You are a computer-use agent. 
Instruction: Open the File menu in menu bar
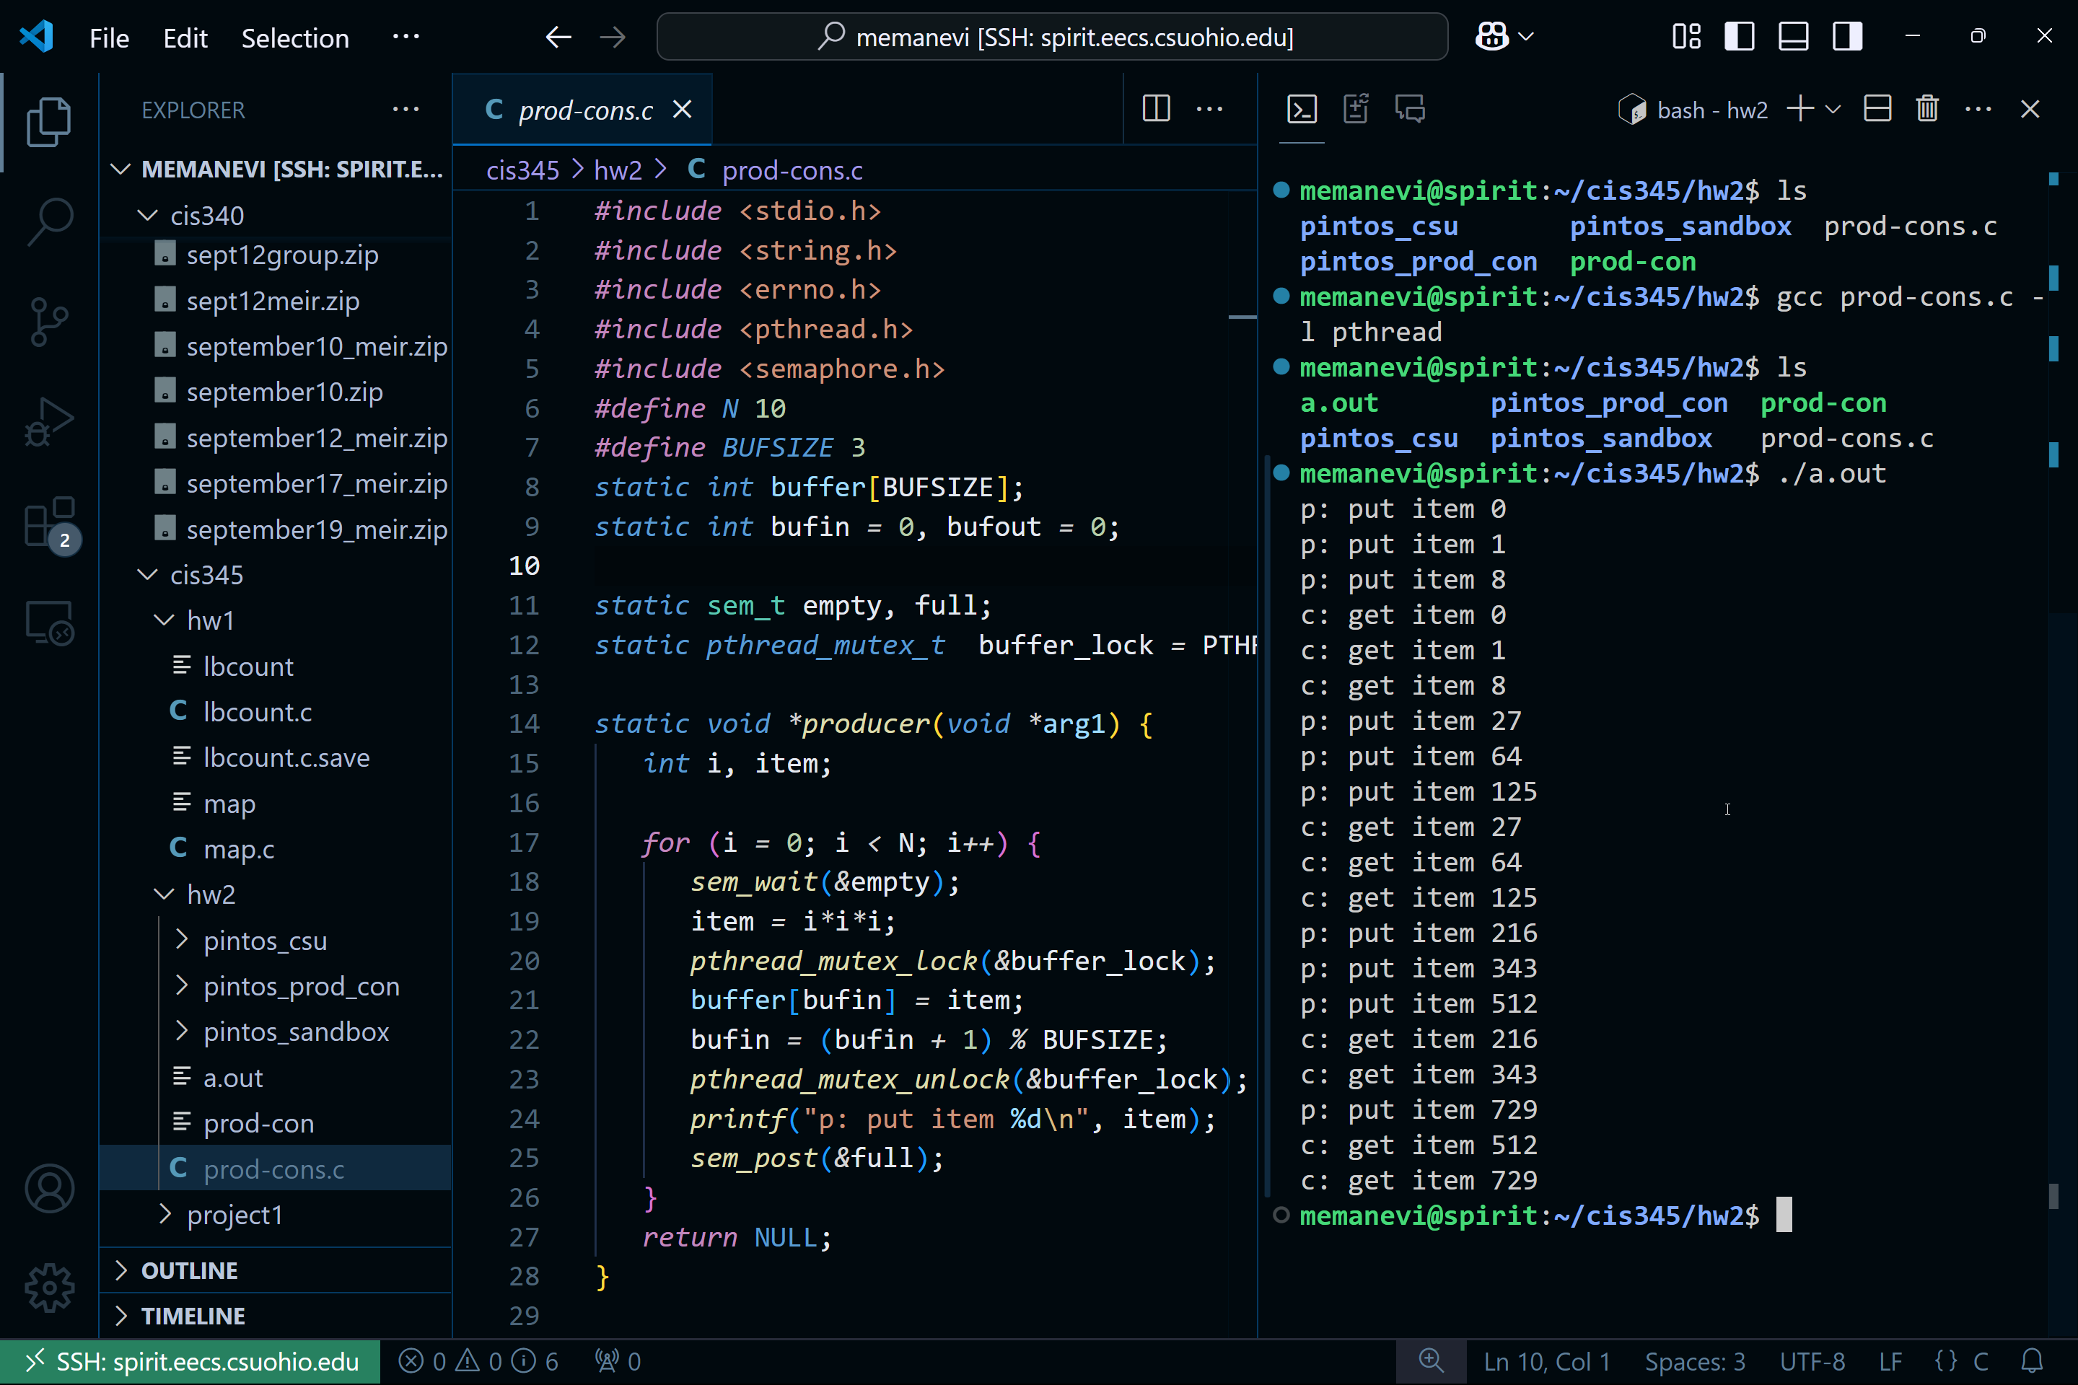pyautogui.click(x=108, y=35)
